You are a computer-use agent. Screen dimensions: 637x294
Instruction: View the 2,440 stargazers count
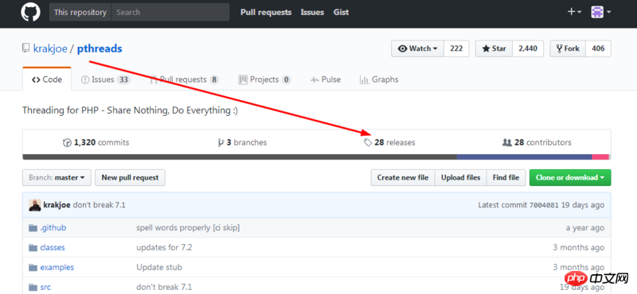pyautogui.click(x=528, y=48)
